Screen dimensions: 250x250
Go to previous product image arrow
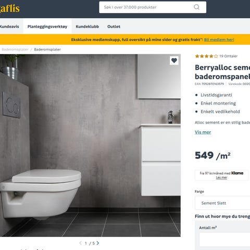point(80,243)
